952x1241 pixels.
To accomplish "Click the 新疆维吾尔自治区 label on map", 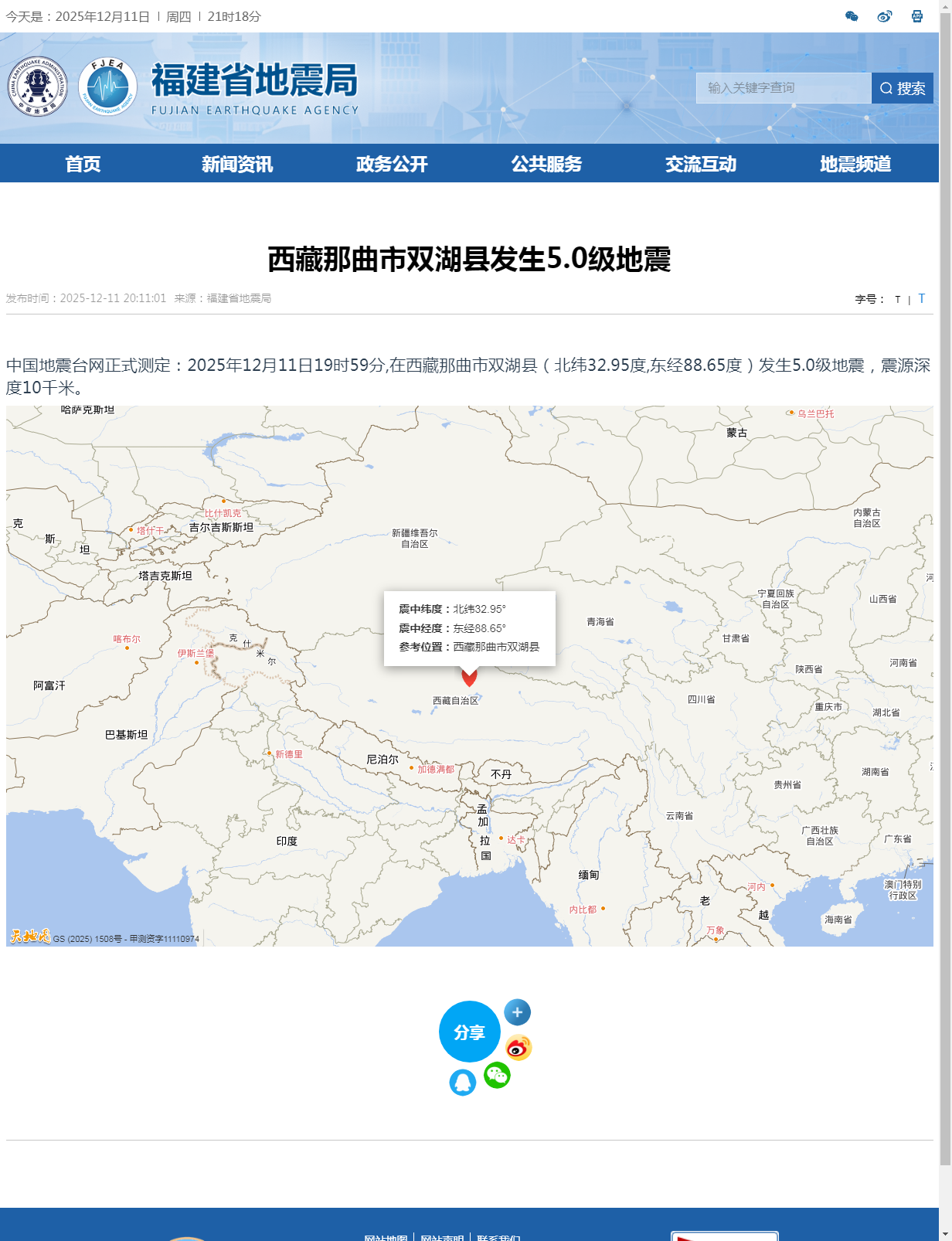I will pos(414,539).
